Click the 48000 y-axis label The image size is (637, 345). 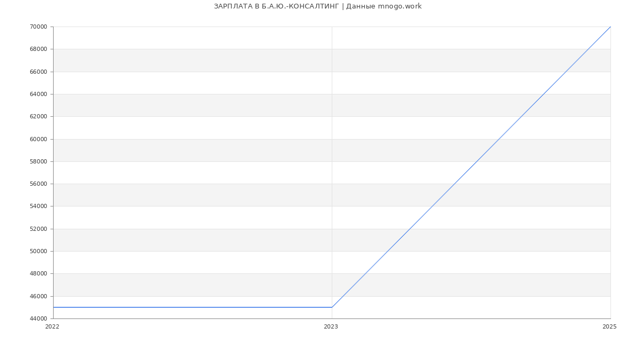tap(38, 274)
